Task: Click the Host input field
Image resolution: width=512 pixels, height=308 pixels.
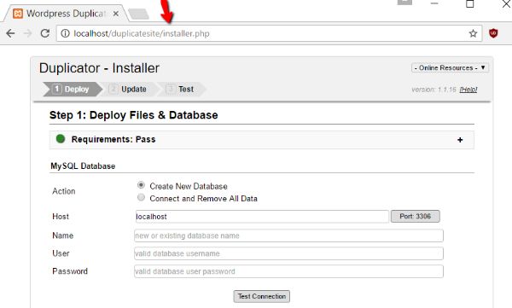Action: 262,217
